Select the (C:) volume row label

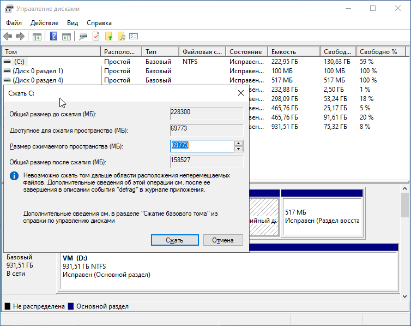pyautogui.click(x=20, y=62)
